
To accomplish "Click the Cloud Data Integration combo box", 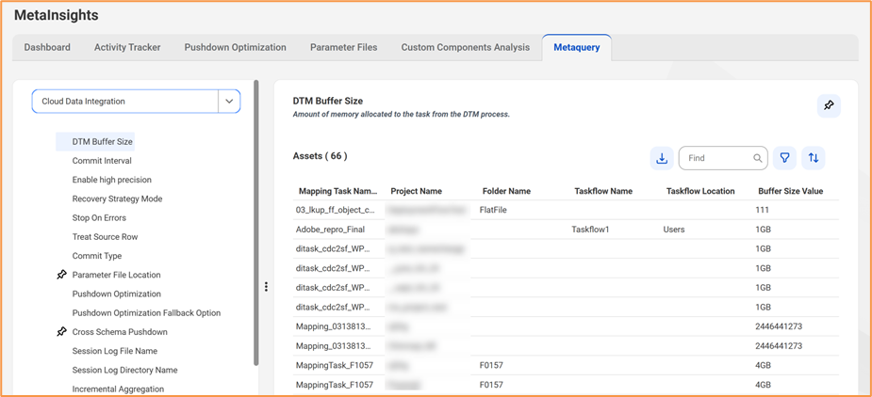I will tap(137, 102).
